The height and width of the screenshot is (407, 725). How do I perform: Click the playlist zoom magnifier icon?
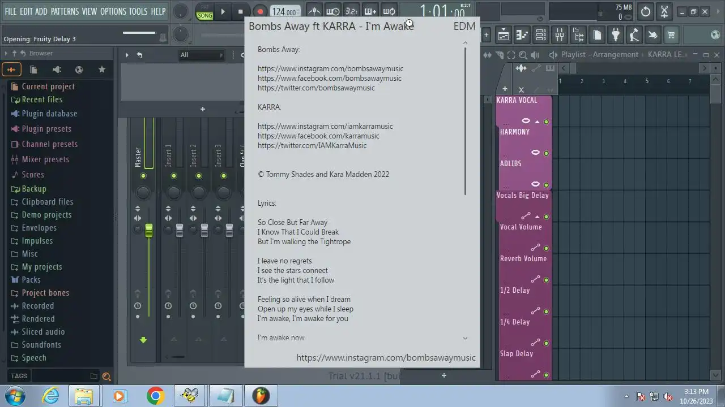coord(523,55)
